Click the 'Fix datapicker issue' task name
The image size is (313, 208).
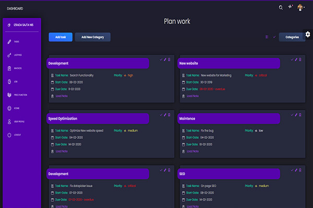[x=81, y=186]
